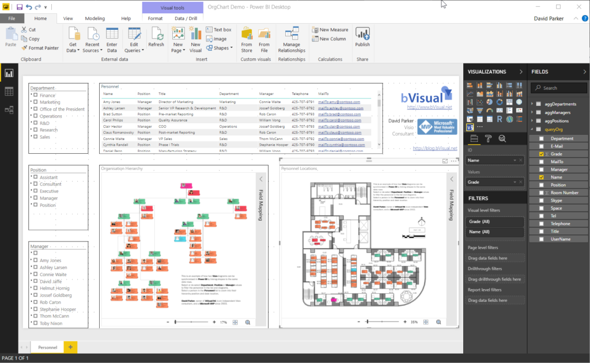Select the pie chart visualization icon
This screenshot has width=590, height=363.
point(489,101)
